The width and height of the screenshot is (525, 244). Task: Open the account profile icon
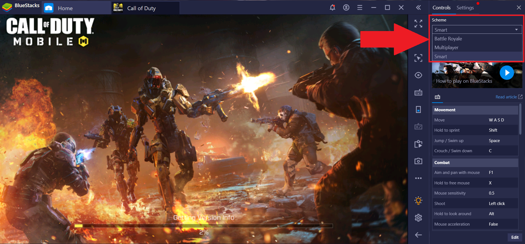tap(346, 7)
